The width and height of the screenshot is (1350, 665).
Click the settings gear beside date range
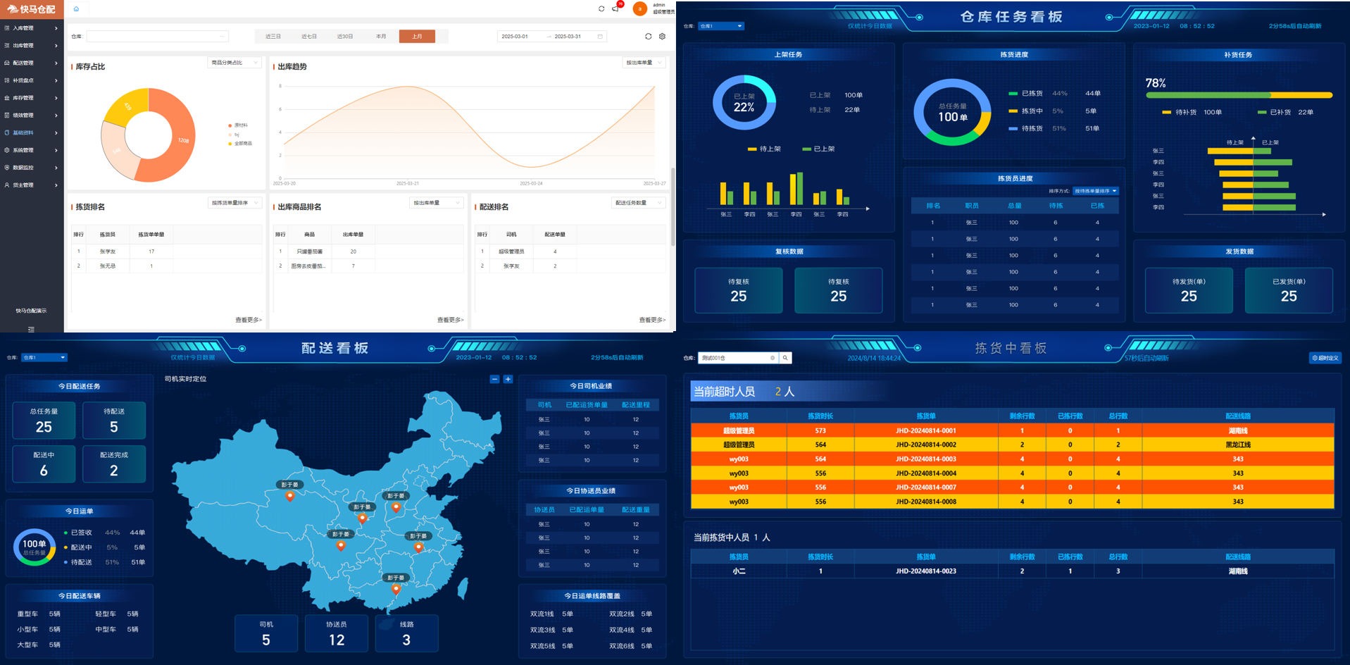click(662, 37)
